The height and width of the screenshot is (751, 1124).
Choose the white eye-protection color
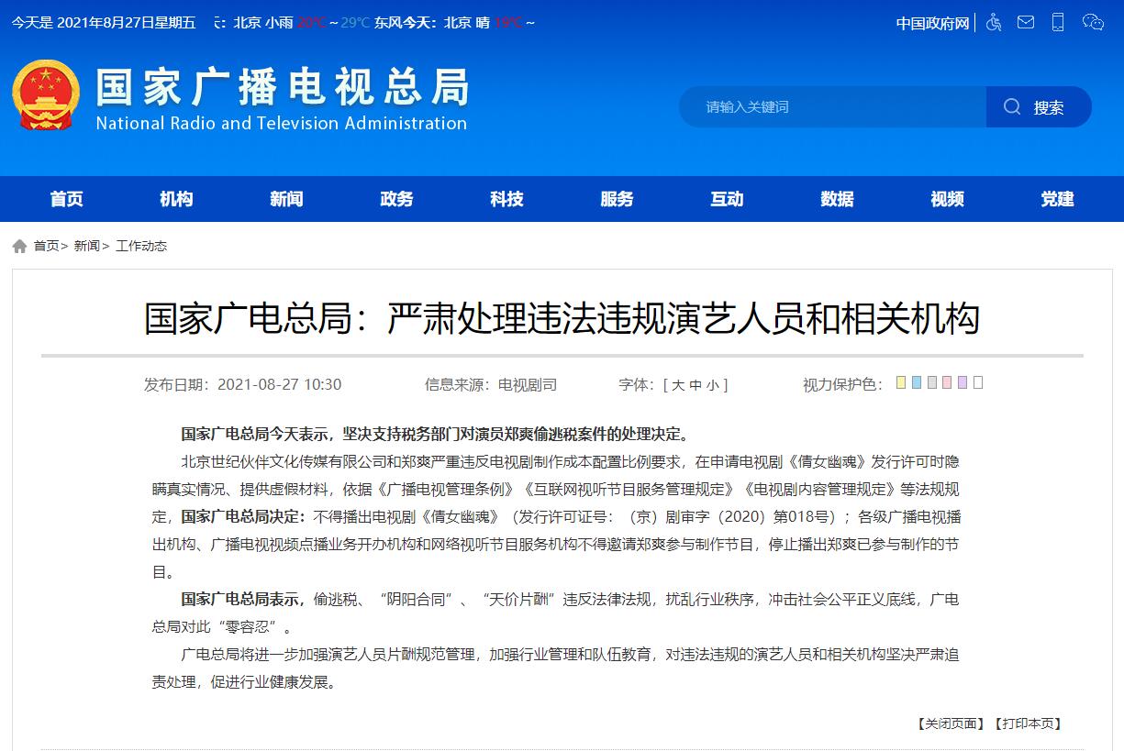pos(978,382)
